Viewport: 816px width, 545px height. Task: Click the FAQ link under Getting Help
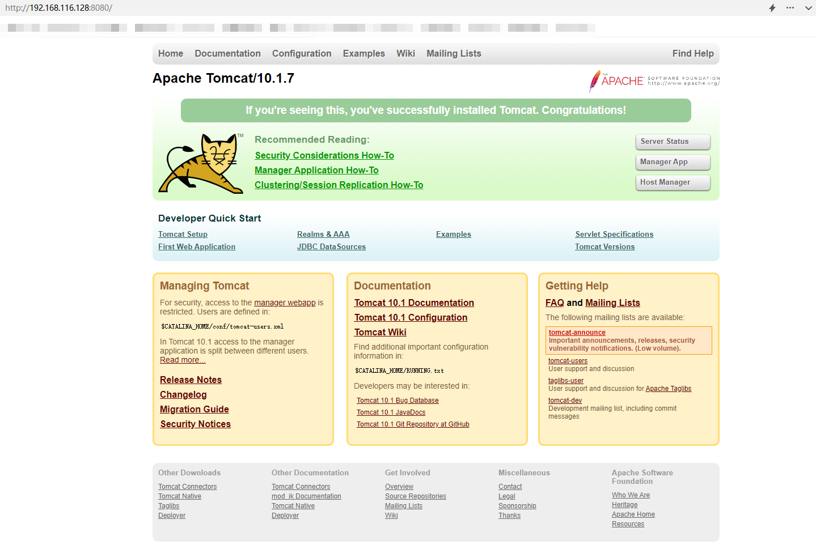click(555, 303)
